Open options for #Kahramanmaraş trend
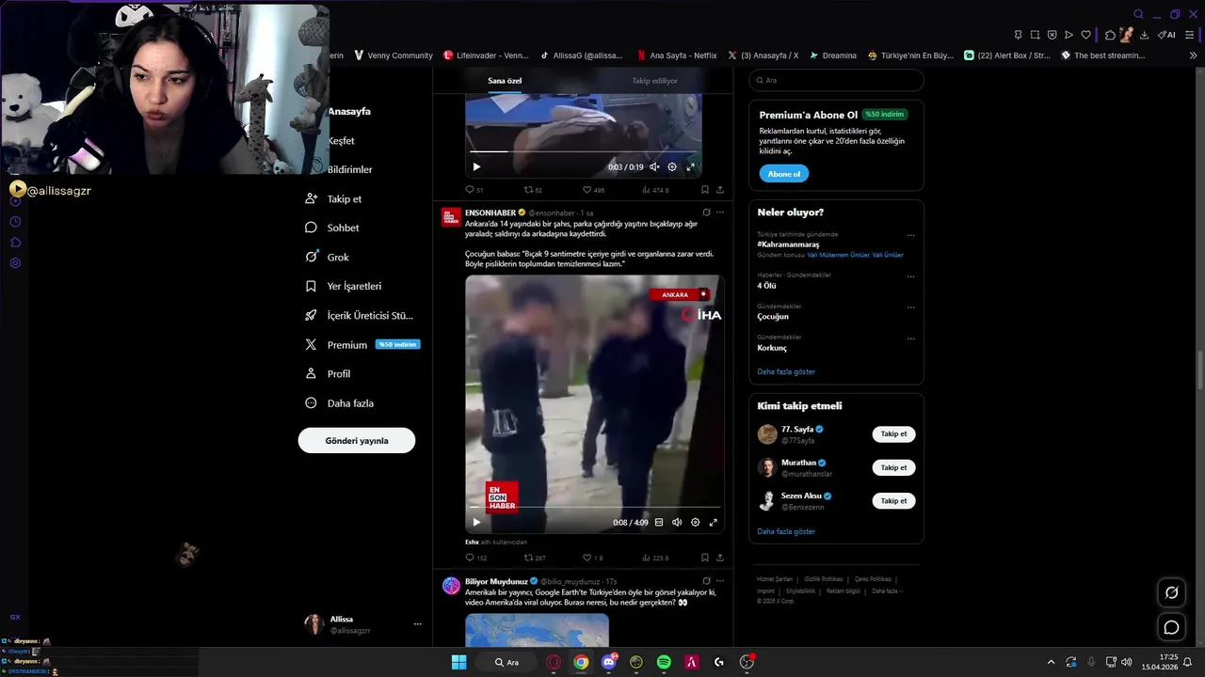This screenshot has width=1205, height=677. tap(910, 235)
